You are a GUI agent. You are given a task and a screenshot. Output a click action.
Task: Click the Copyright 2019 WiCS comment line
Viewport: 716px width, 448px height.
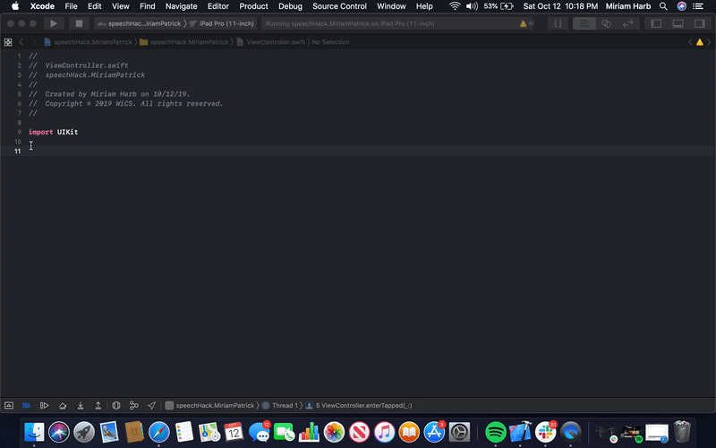tap(126, 104)
